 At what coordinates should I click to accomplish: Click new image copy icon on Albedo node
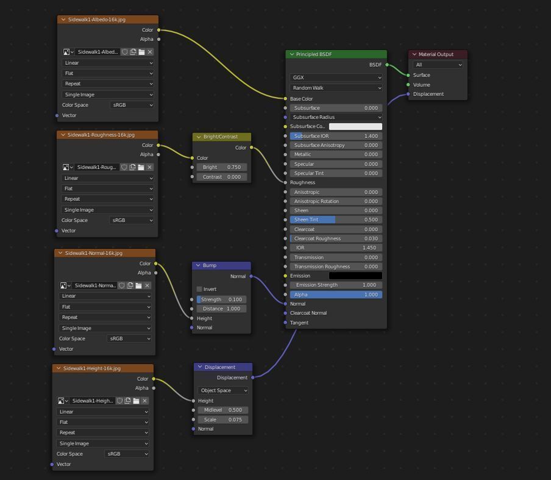133,52
